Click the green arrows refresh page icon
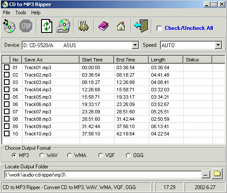The height and width of the screenshot is (193, 227). click(x=46, y=26)
